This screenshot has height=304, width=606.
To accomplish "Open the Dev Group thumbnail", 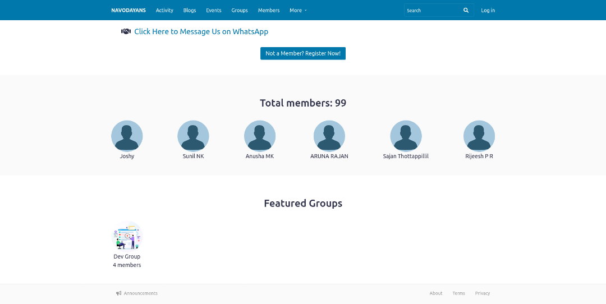I will pos(127,236).
